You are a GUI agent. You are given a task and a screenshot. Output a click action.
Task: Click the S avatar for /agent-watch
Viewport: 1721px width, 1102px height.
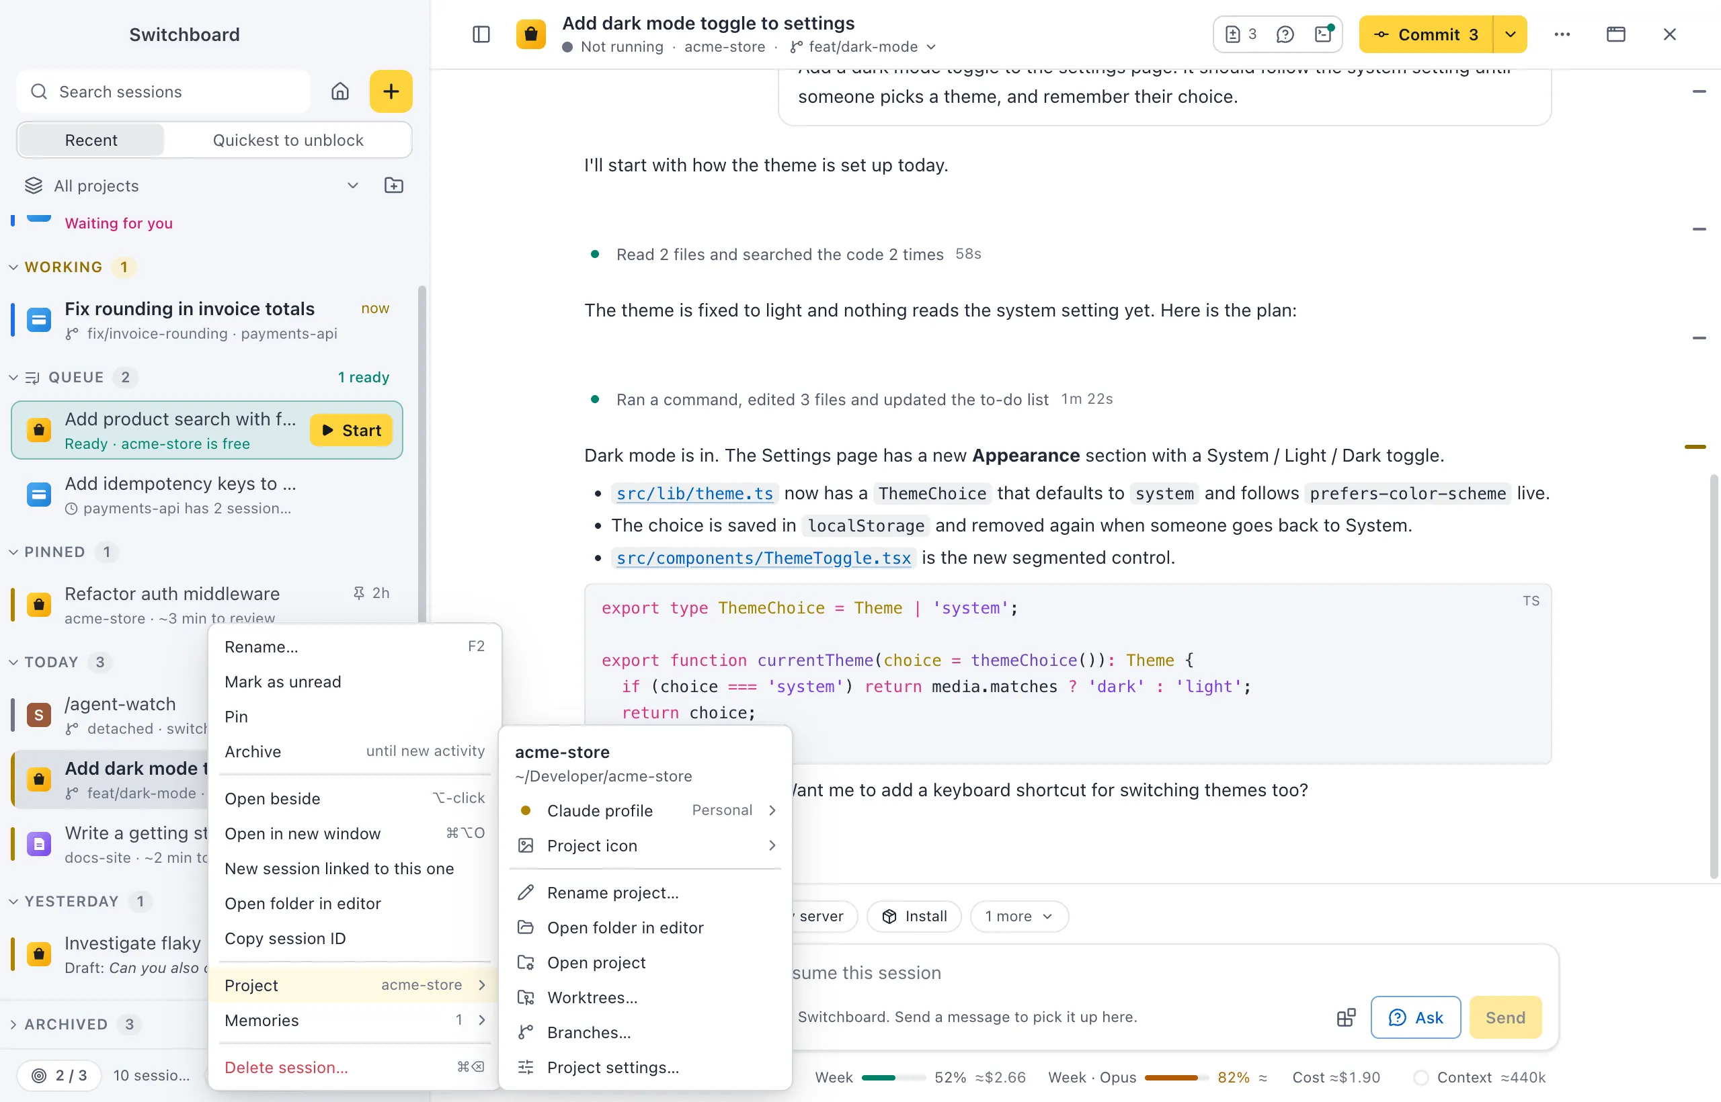[39, 715]
